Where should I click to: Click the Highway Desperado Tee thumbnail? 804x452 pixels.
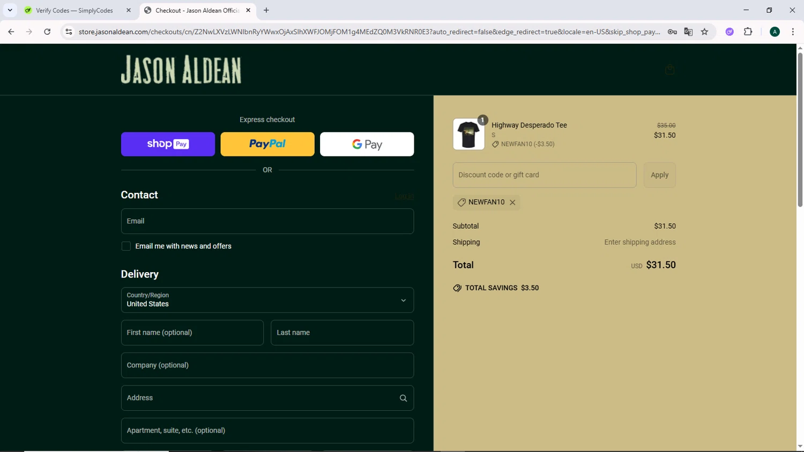coord(468,134)
